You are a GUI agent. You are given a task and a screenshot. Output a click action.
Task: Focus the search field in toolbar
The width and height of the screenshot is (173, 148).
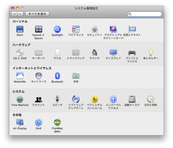click(x=145, y=14)
